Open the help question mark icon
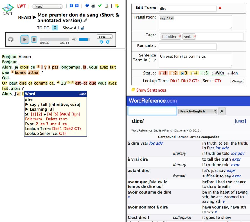The height and width of the screenshot is (222, 250). tap(87, 6)
